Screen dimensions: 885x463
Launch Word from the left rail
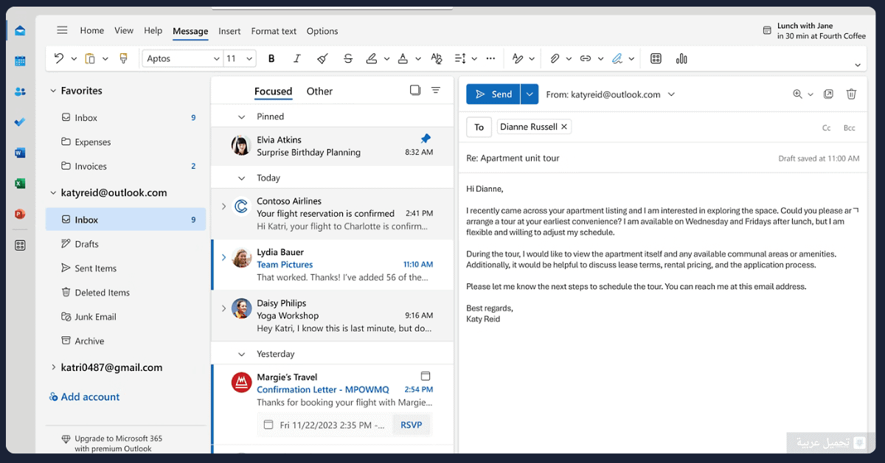20,153
